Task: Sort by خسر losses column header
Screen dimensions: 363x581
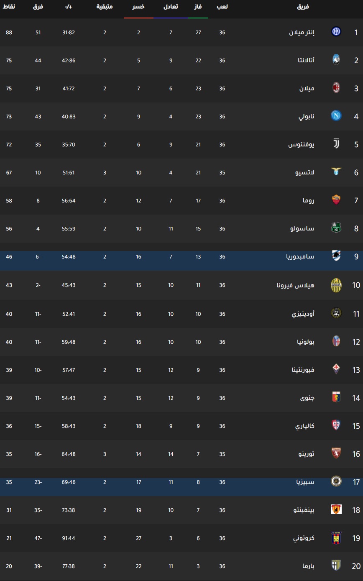Action: point(138,7)
